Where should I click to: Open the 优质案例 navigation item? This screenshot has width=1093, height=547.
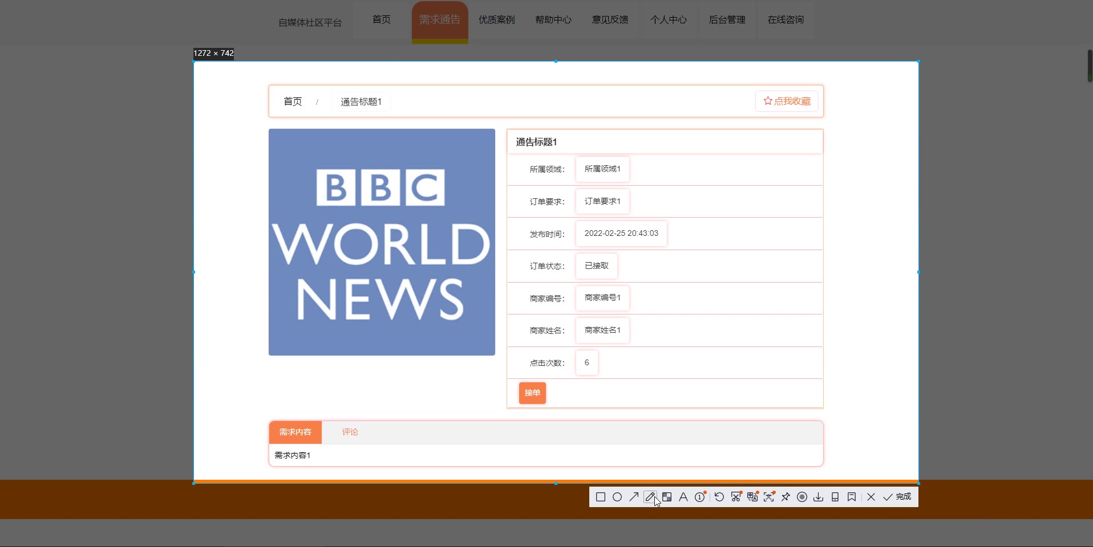click(496, 19)
